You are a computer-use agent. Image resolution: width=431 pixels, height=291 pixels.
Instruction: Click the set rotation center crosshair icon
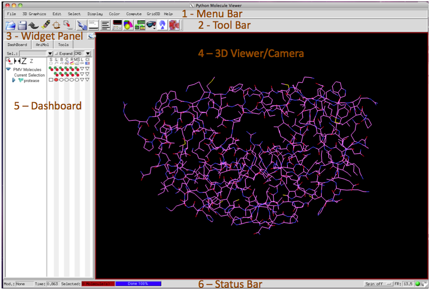(x=56, y=25)
